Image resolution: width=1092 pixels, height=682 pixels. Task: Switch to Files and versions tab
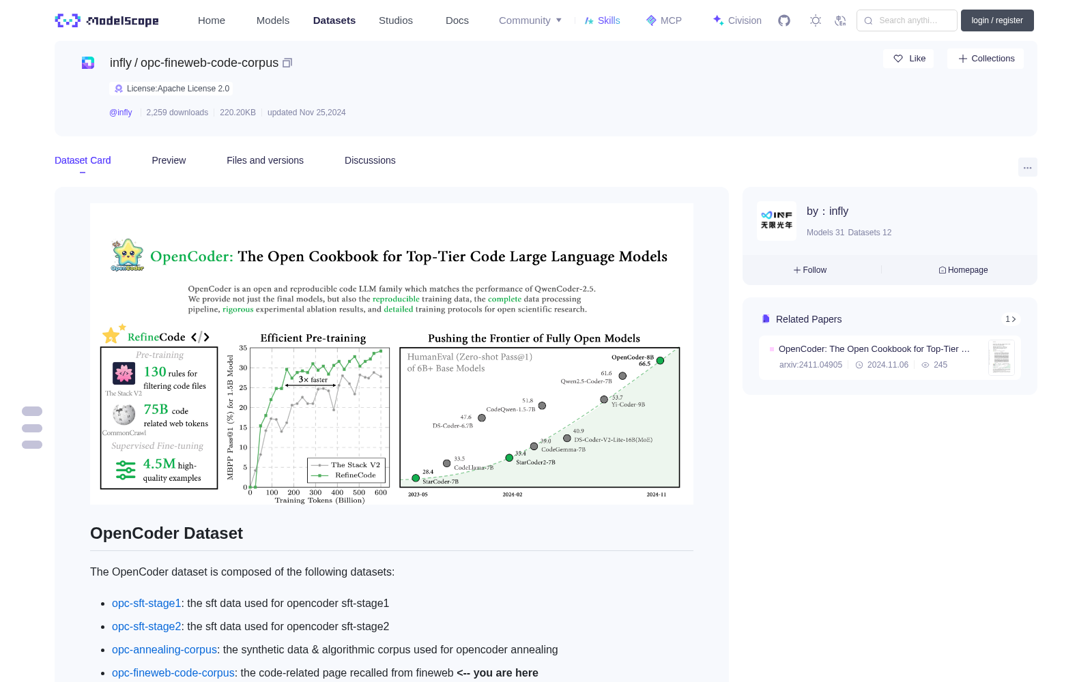pos(265,160)
